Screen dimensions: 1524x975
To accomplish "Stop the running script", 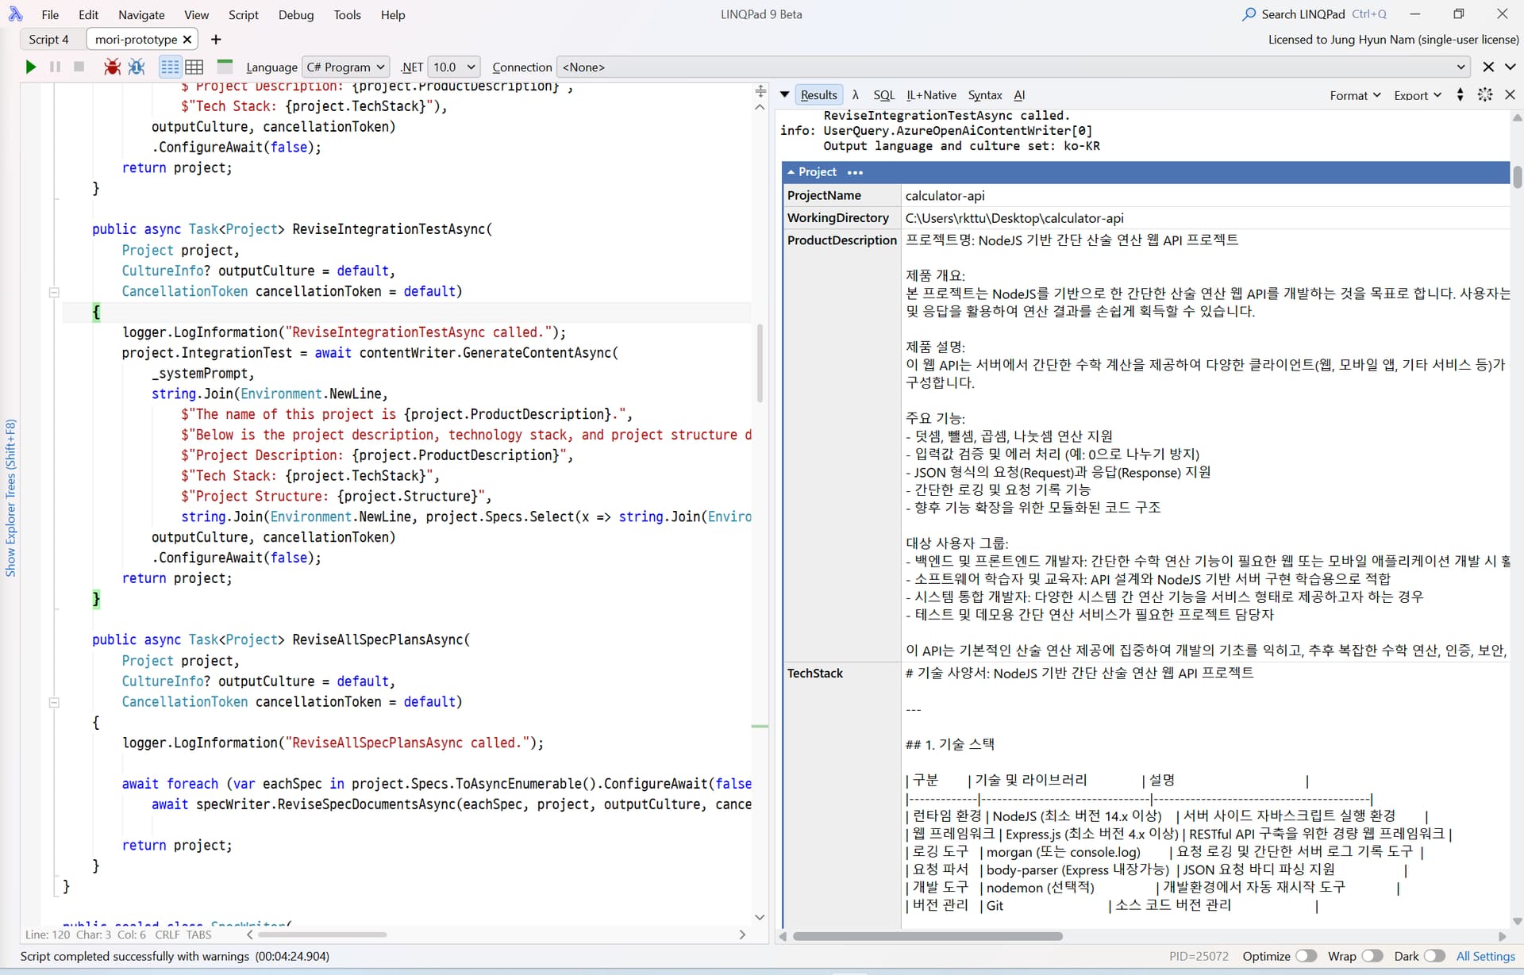I will click(79, 67).
